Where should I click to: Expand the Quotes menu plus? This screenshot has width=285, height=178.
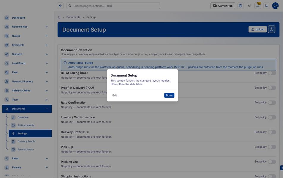47,36
